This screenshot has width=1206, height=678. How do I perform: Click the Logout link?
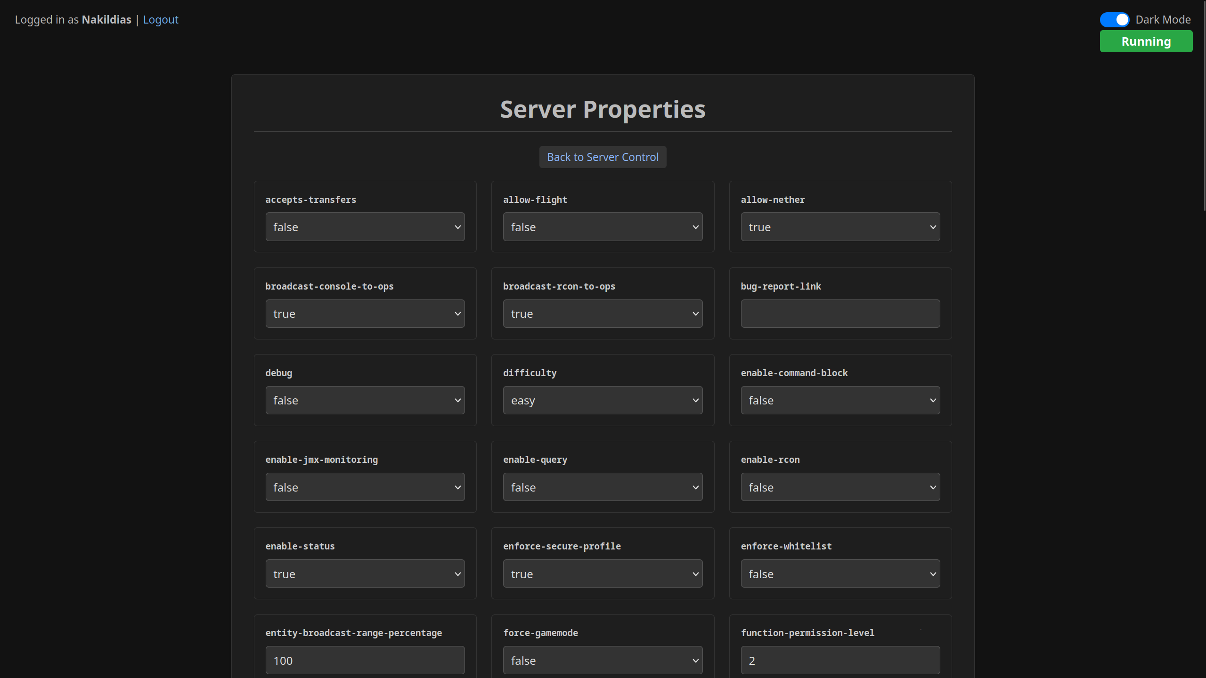point(161,20)
